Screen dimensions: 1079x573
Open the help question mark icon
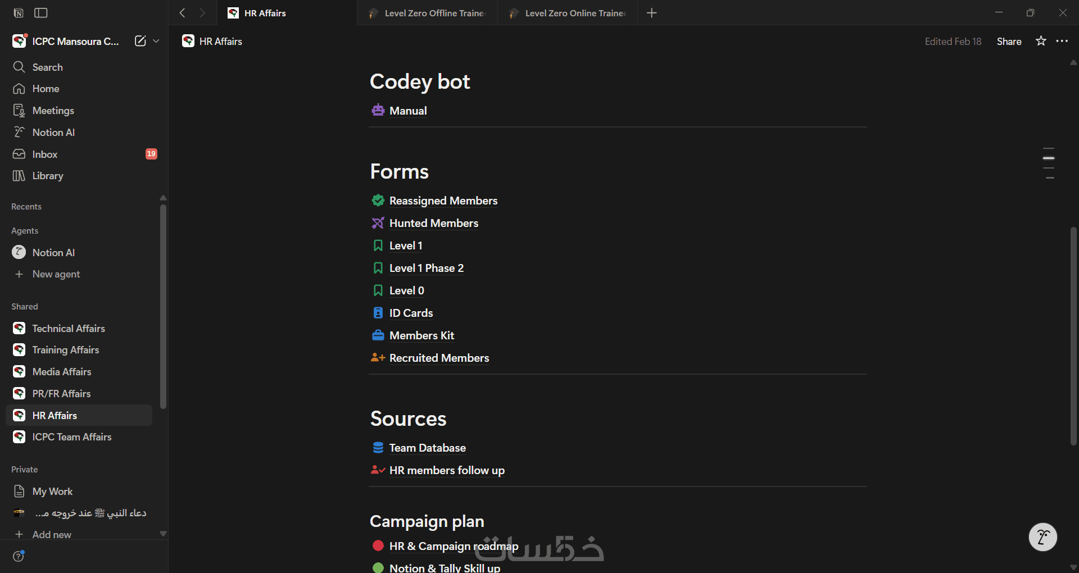19,556
